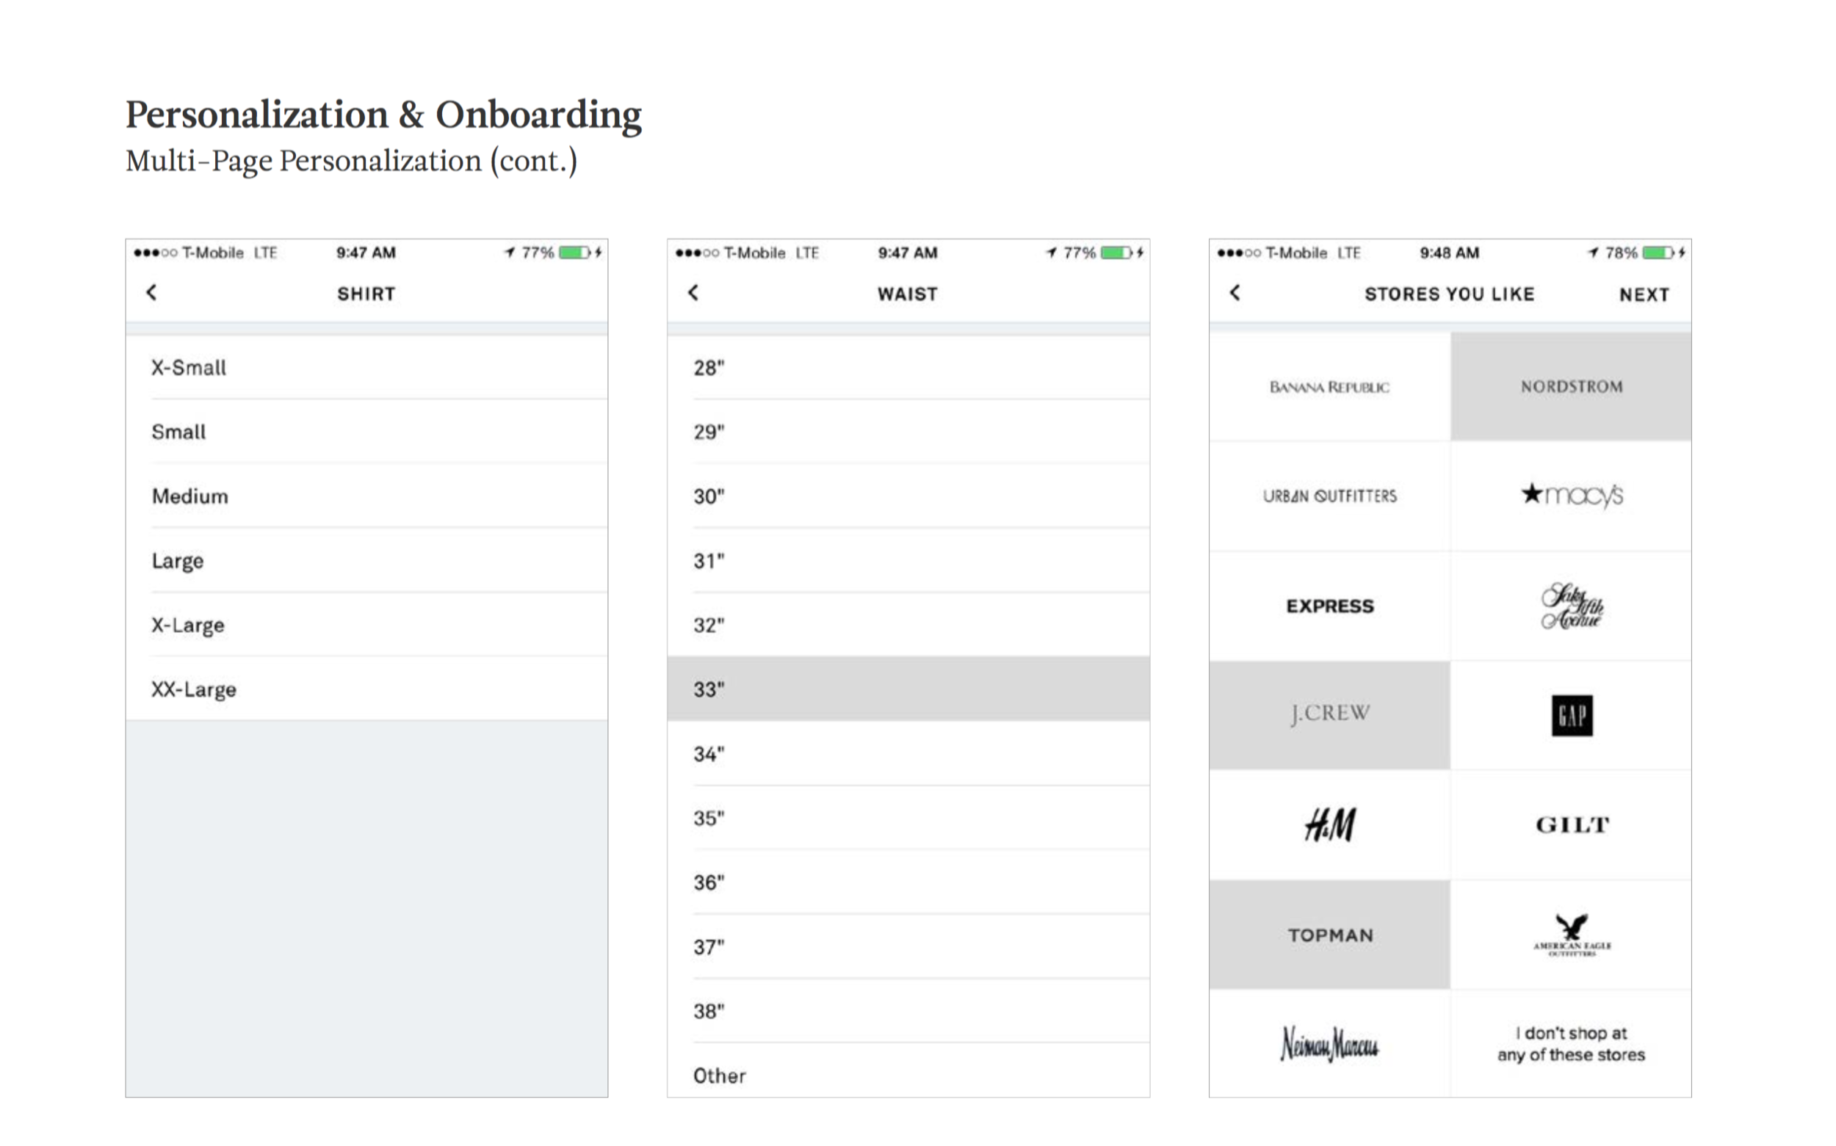1836x1146 pixels.
Task: Tap the Neiman Marcus logo tile
Action: [1329, 1044]
